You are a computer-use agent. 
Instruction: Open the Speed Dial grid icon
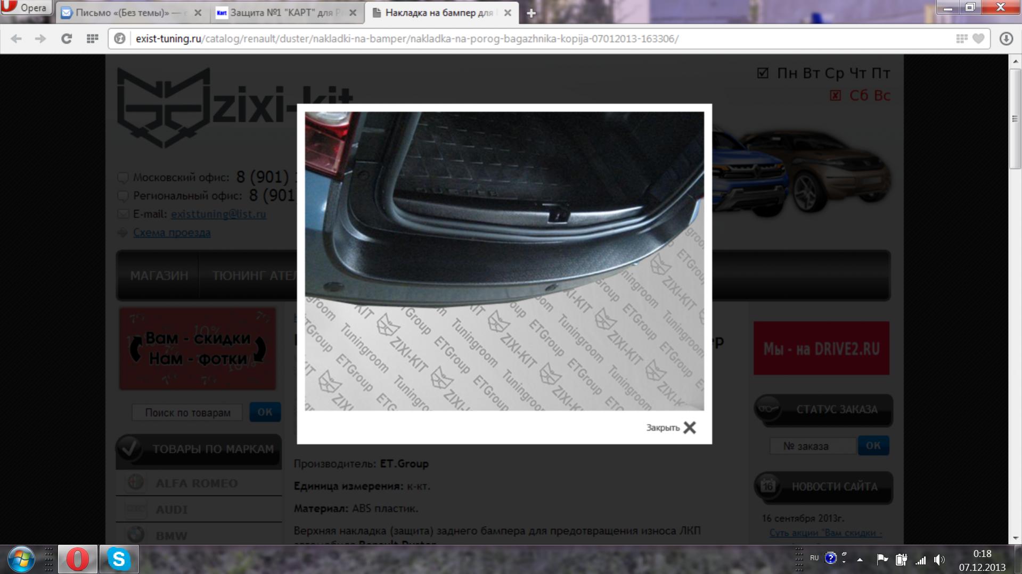92,39
